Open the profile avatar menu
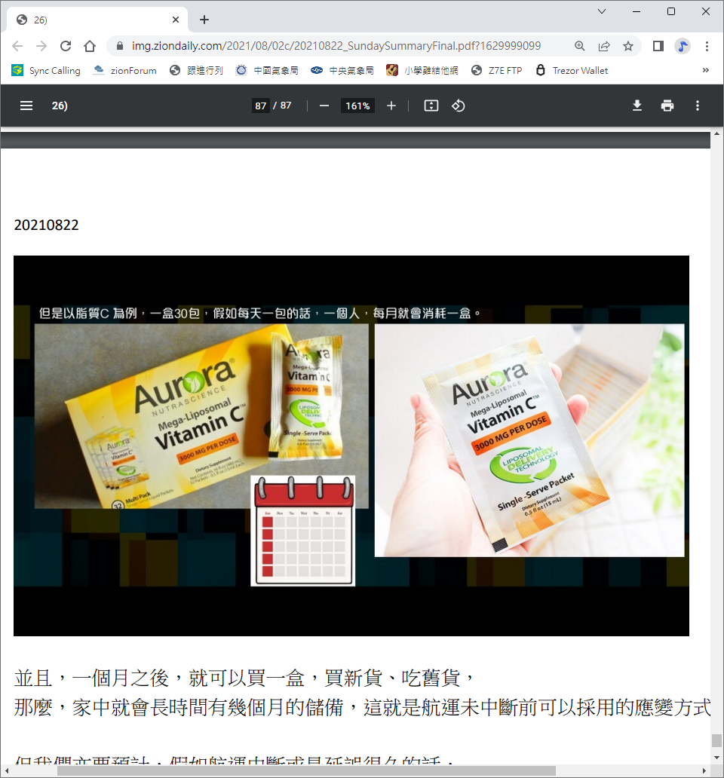Image resolution: width=724 pixels, height=778 pixels. click(683, 46)
